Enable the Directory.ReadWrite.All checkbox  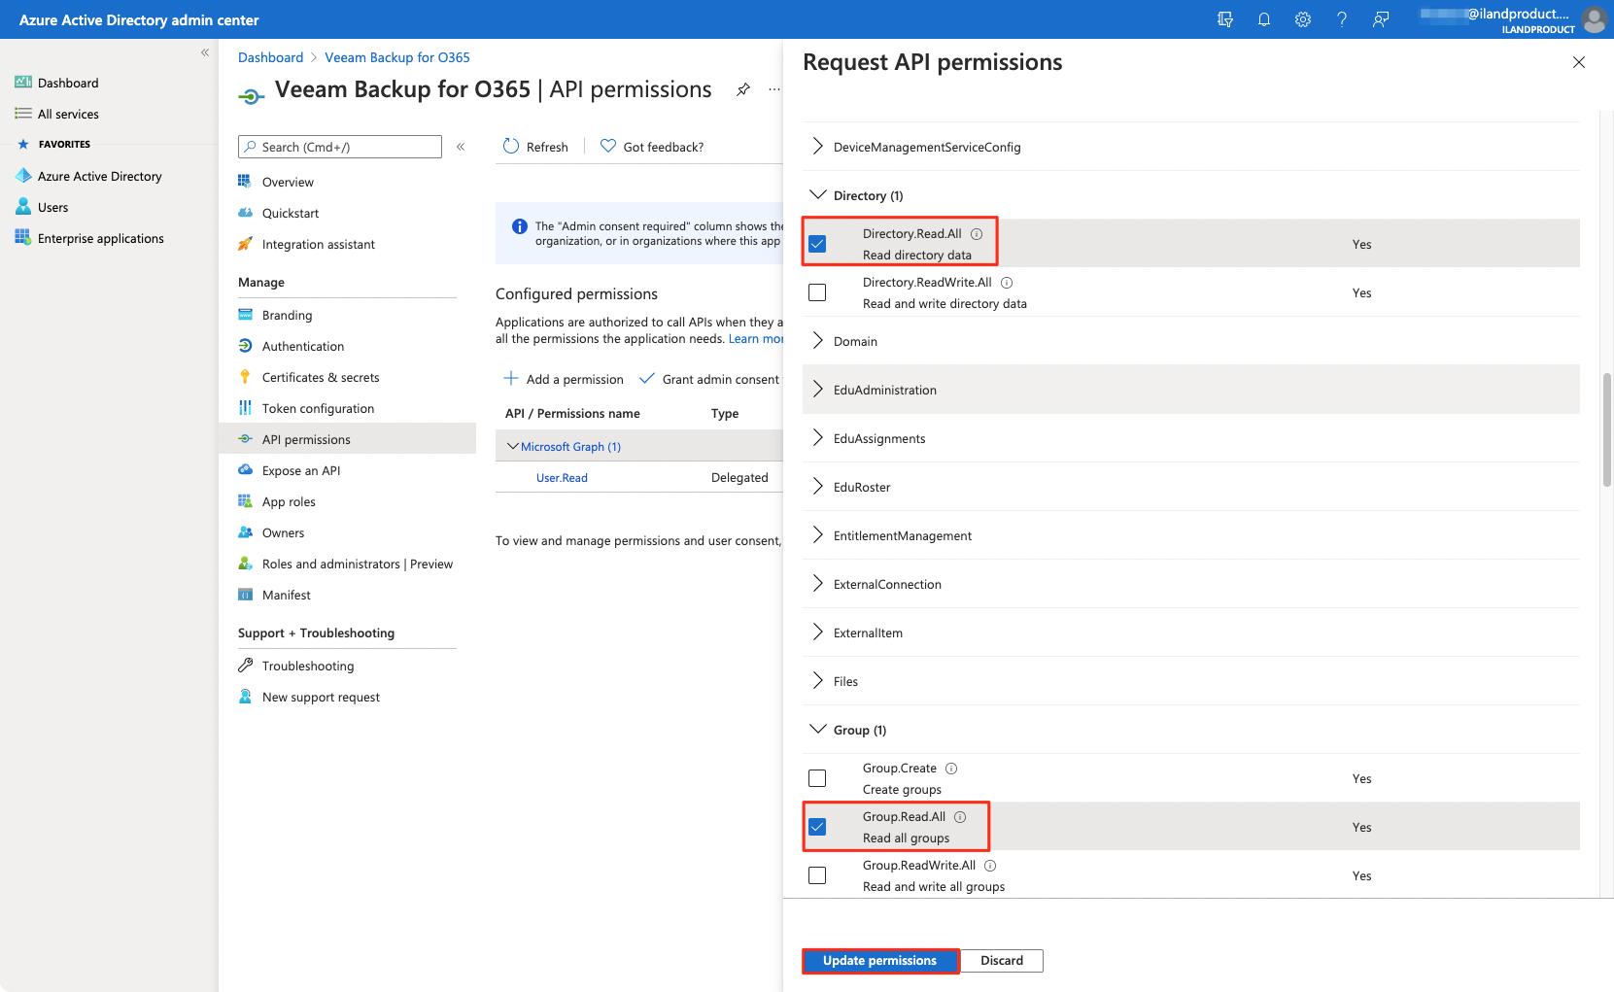[x=817, y=292]
